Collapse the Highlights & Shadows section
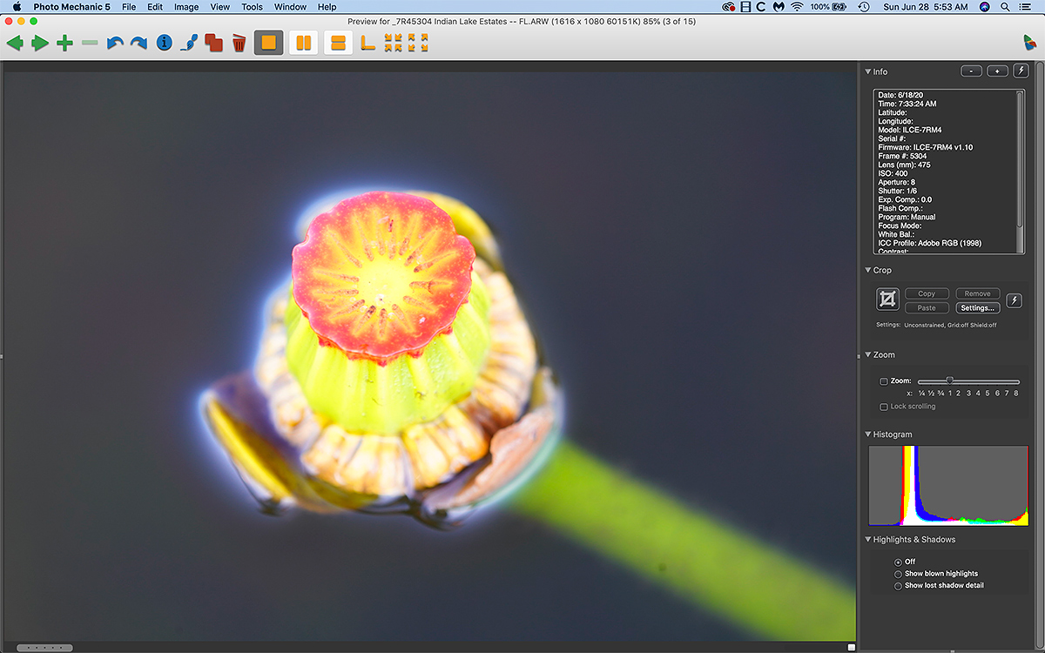 (x=868, y=540)
